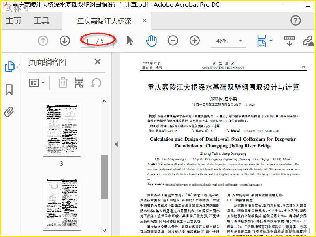Open the 工具 tab
Image resolution: width=316 pixels, height=237 pixels.
tap(41, 21)
